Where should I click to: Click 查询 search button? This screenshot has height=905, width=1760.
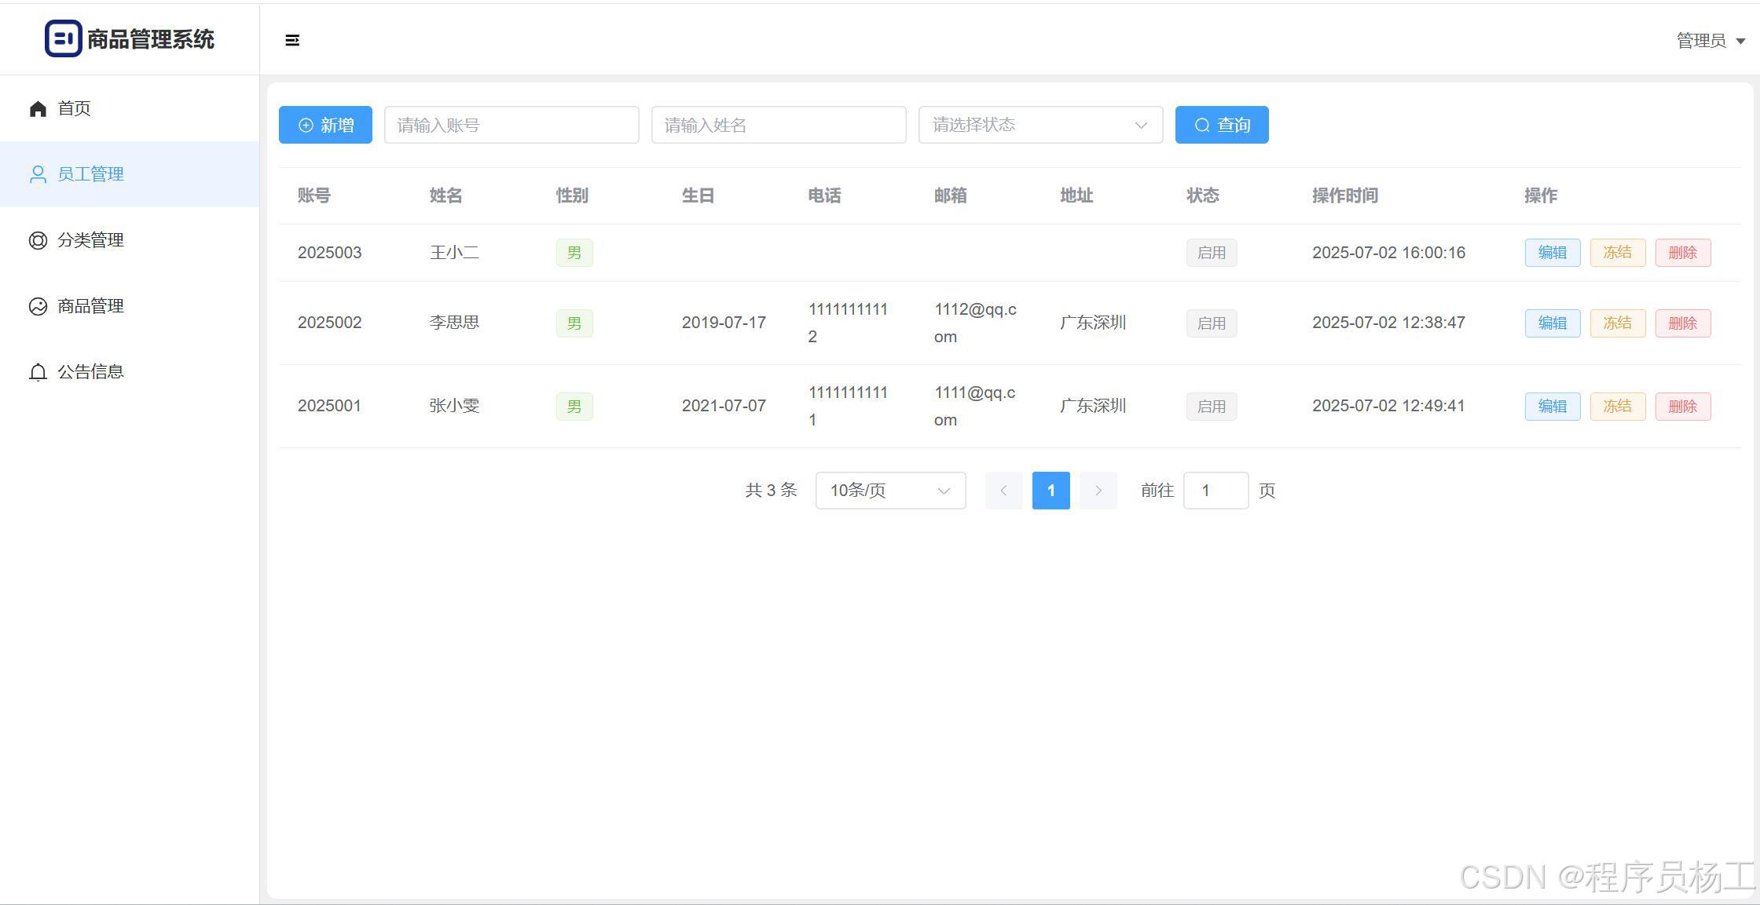pyautogui.click(x=1221, y=125)
